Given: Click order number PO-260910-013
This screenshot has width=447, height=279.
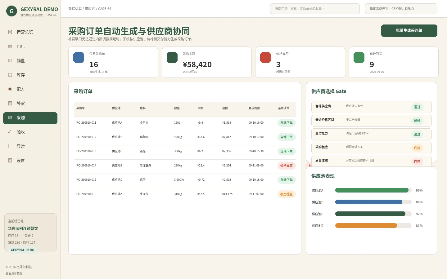Looking at the screenshot, I should tap(86, 151).
